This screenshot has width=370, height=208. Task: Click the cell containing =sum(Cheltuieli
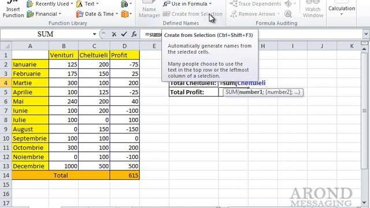pyautogui.click(x=243, y=83)
